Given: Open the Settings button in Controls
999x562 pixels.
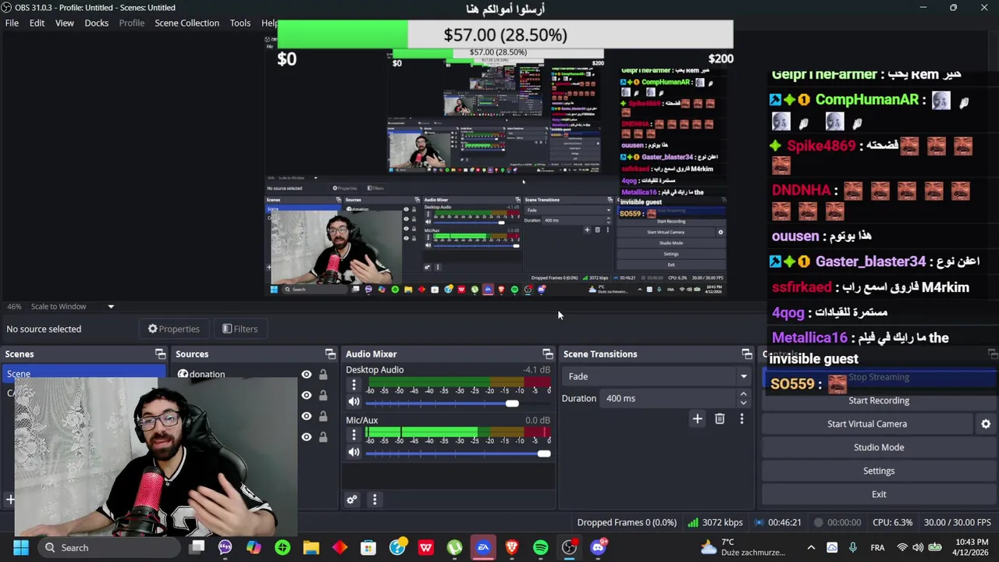Looking at the screenshot, I should coord(879,471).
